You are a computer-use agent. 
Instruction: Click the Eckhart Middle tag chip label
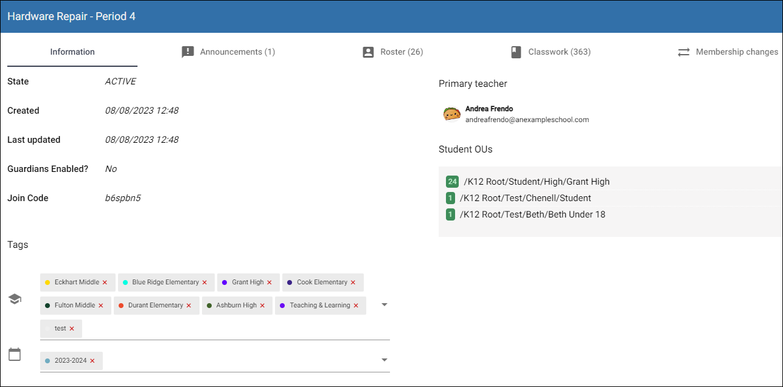point(77,283)
